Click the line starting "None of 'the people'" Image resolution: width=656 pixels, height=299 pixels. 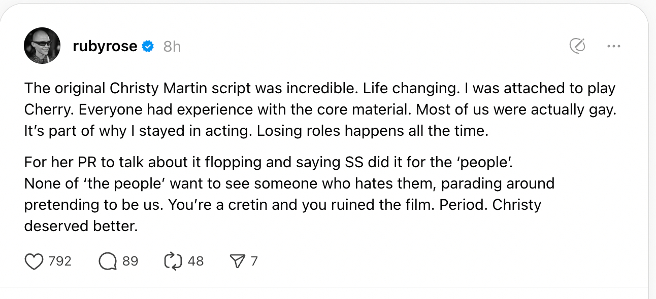(289, 183)
